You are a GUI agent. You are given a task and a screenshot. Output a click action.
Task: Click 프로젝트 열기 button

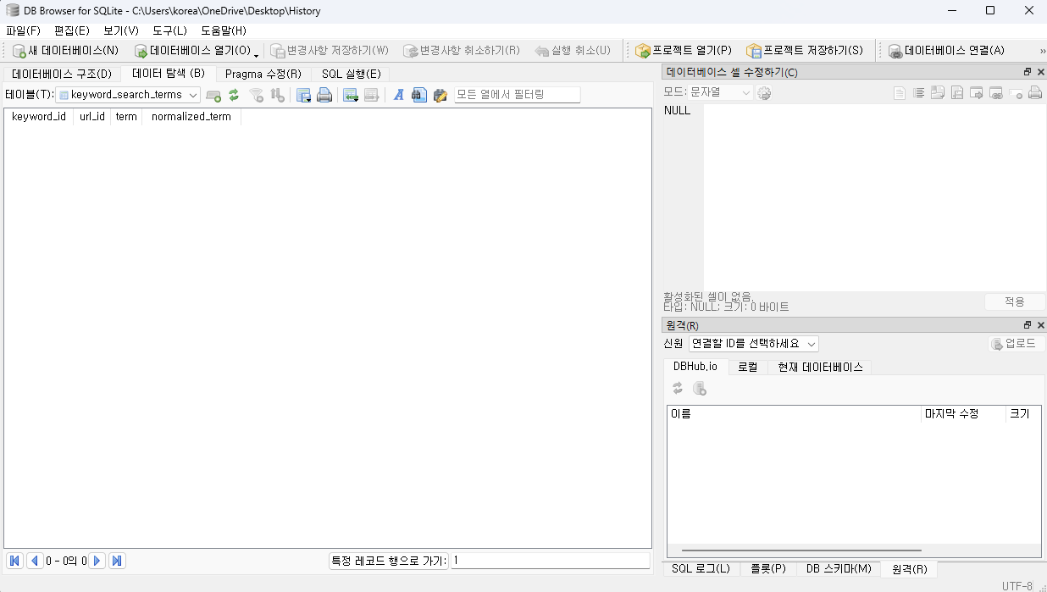pos(684,50)
